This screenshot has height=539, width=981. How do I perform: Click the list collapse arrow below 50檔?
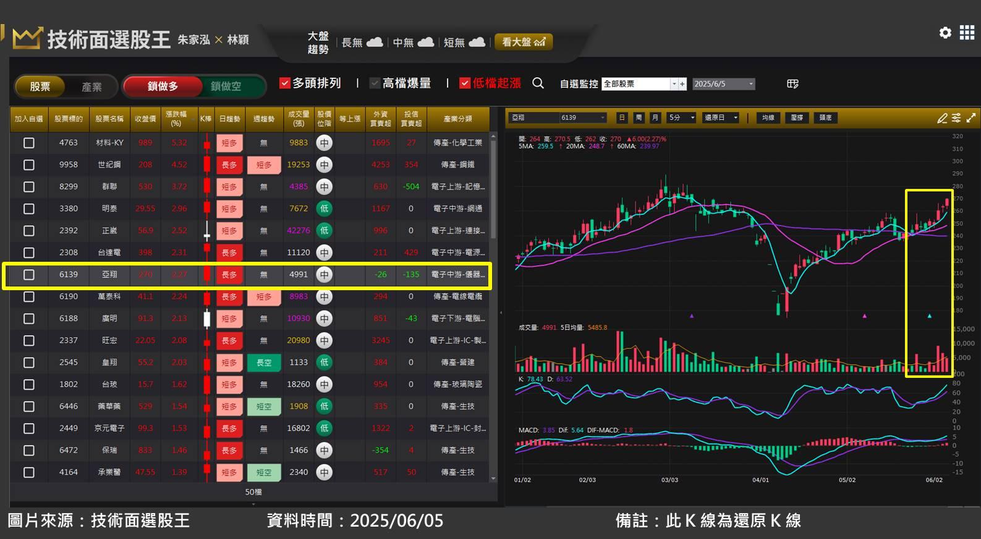click(x=253, y=504)
